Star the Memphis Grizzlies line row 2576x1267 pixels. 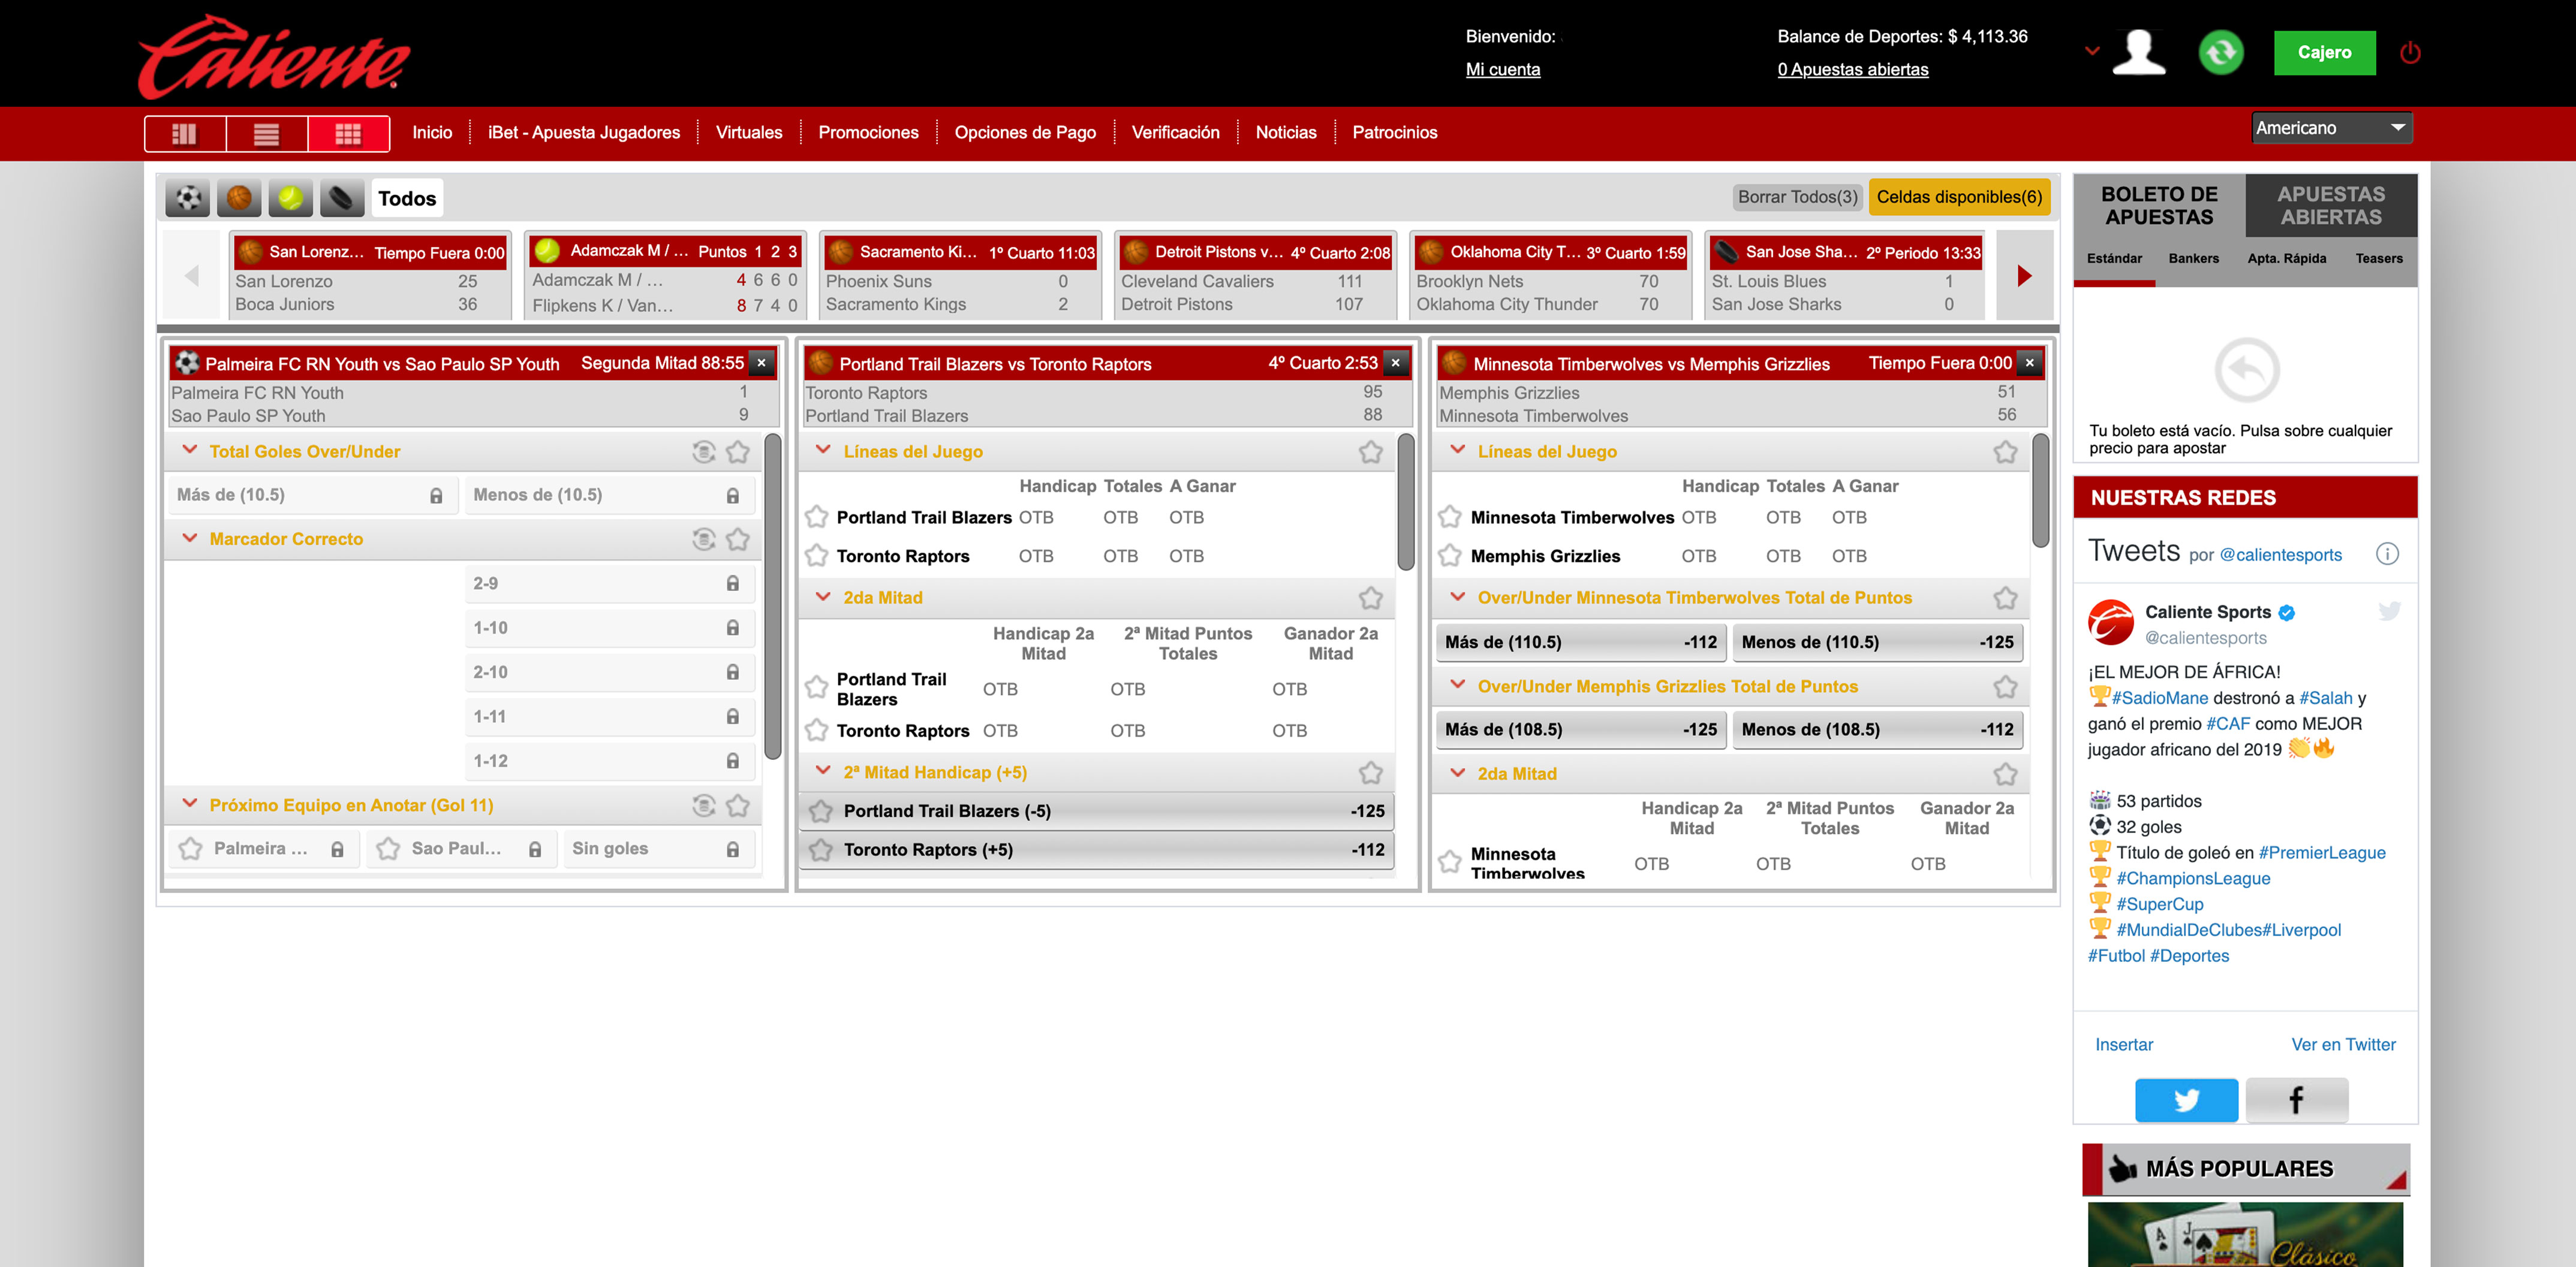(1450, 556)
